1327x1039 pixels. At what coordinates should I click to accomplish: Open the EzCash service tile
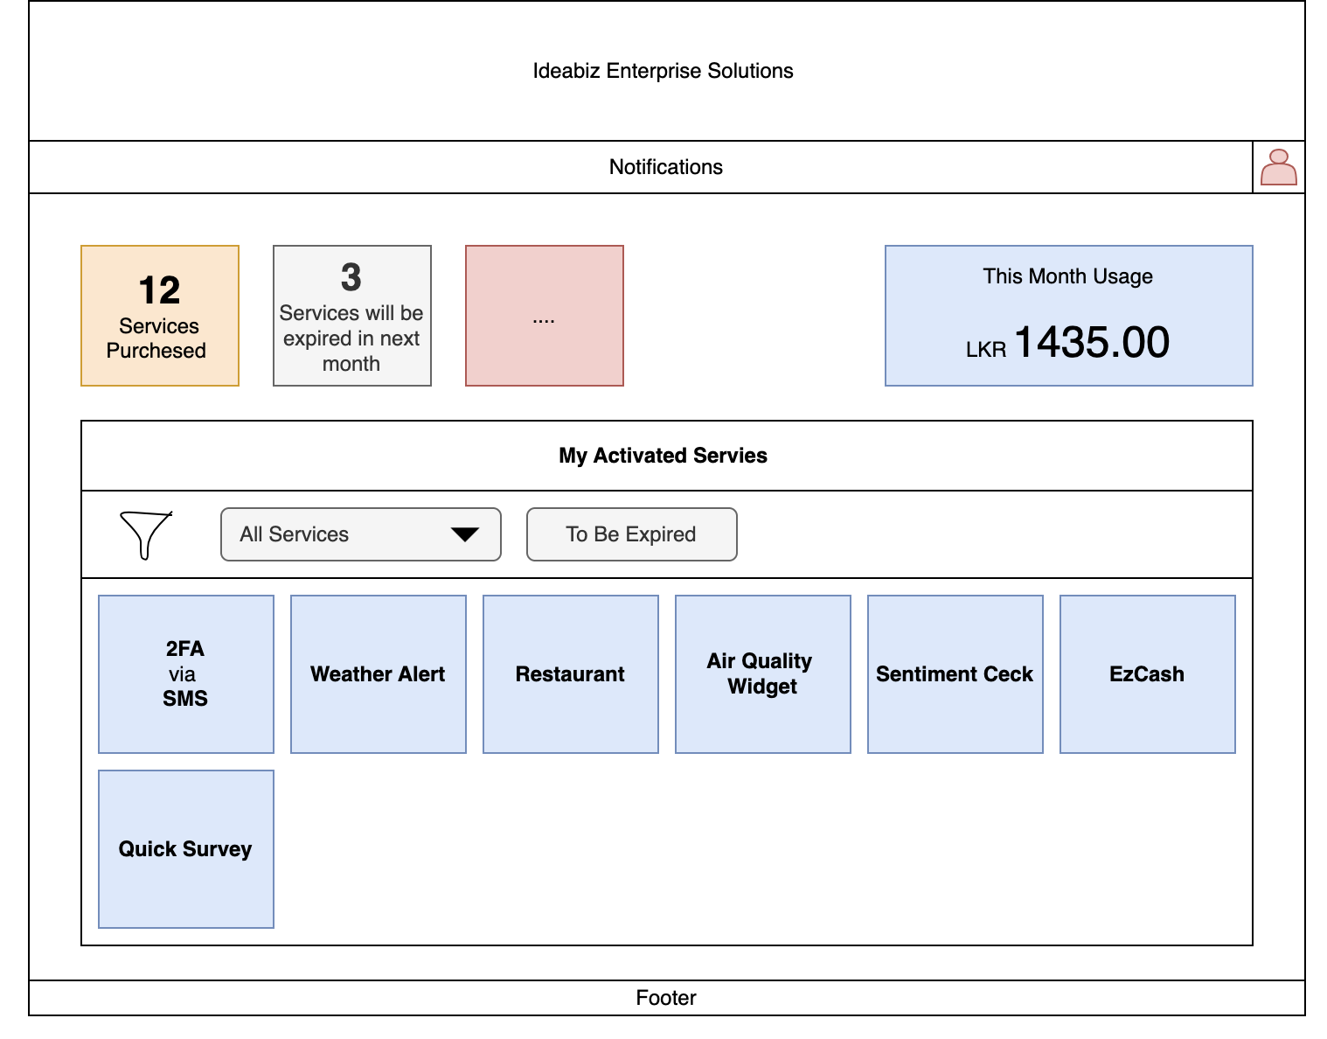1148,674
